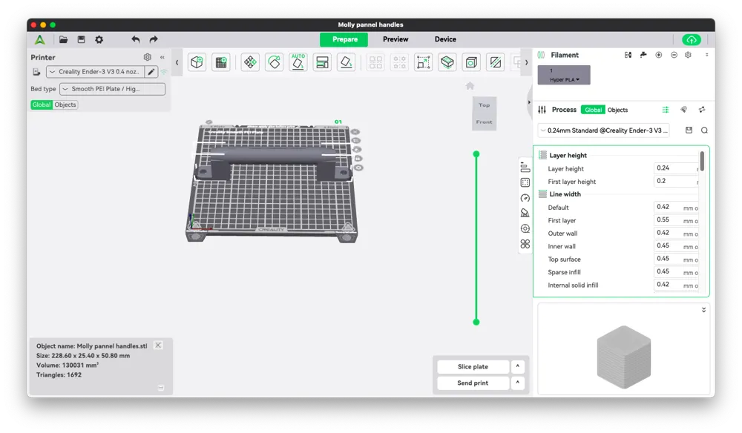The width and height of the screenshot is (742, 433).
Task: Open the support settings side tab
Action: pyautogui.click(x=525, y=214)
